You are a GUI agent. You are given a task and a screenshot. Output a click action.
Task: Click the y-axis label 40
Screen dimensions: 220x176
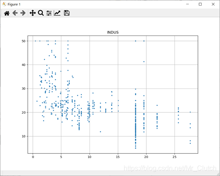tap(23, 65)
